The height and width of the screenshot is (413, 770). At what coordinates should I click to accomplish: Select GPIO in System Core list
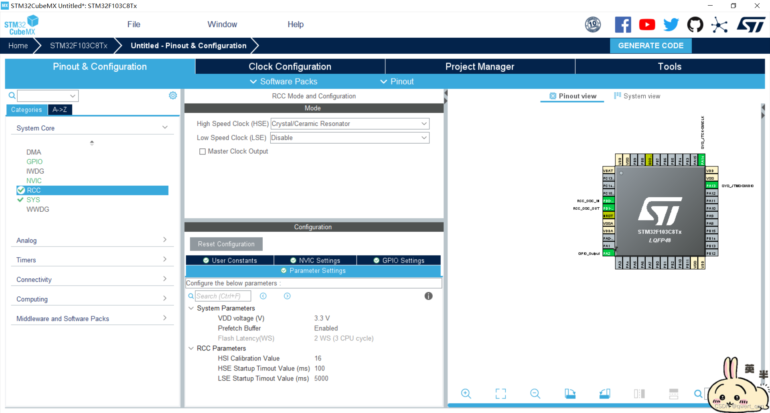(x=34, y=162)
